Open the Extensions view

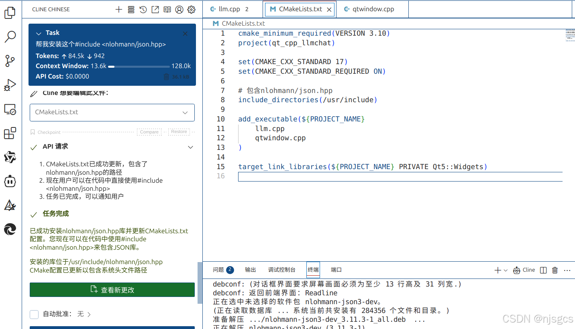[10, 133]
